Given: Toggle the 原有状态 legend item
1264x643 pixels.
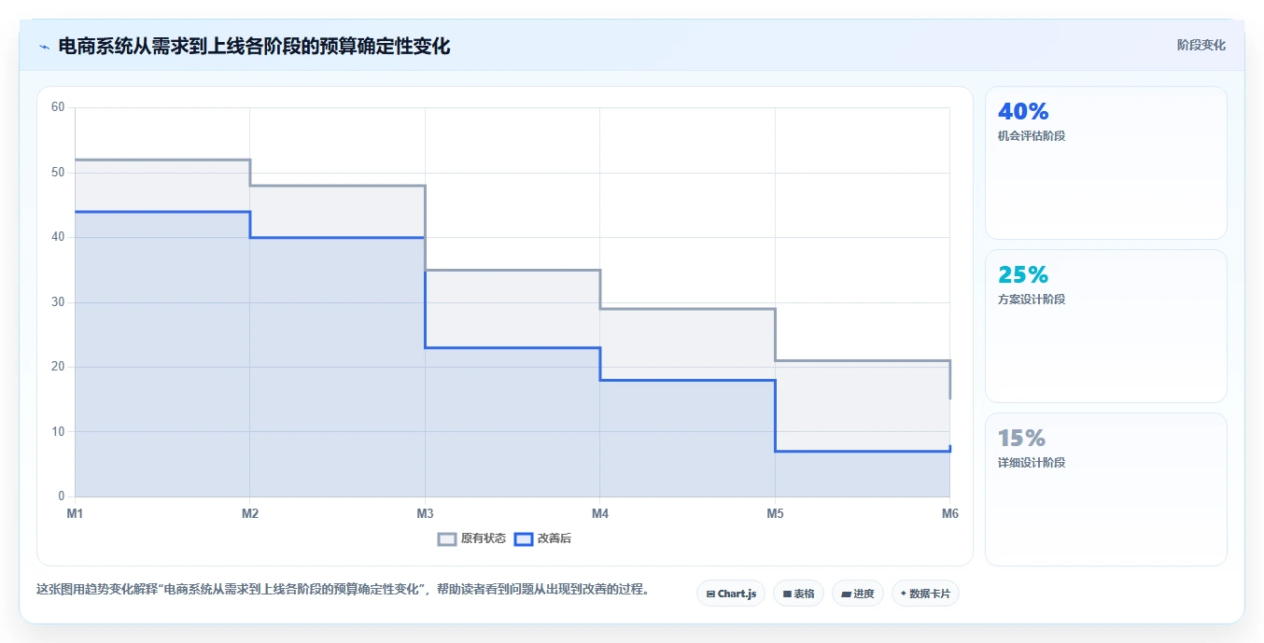Looking at the screenshot, I should 472,538.
